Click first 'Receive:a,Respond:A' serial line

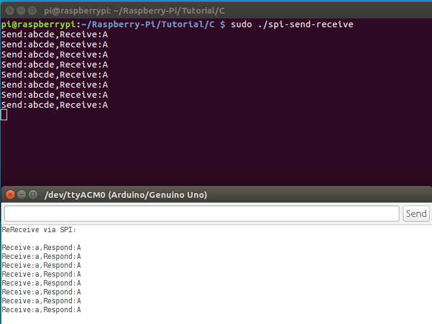[42, 248]
